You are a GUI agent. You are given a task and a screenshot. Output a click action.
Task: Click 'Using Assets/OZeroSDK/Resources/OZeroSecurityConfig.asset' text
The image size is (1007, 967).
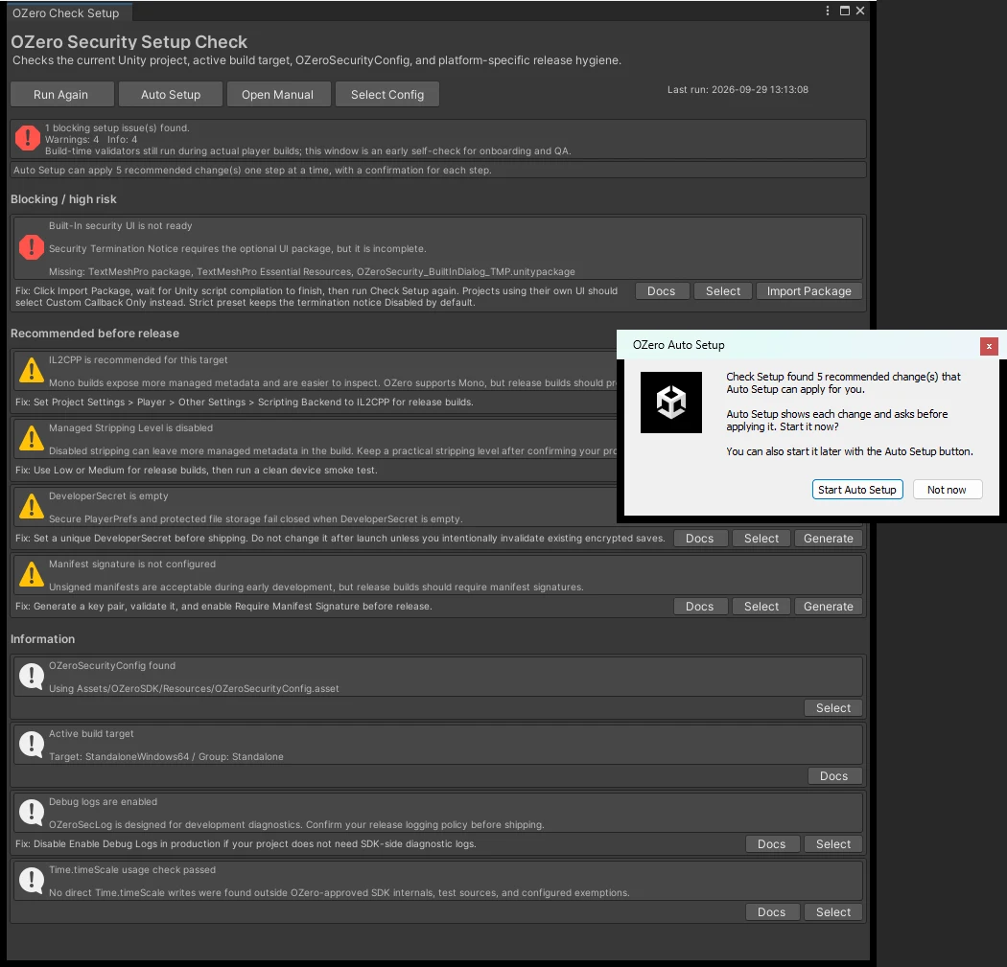[194, 688]
